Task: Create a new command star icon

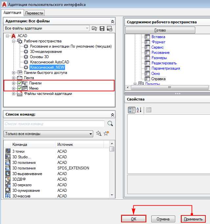Action: click(106, 133)
